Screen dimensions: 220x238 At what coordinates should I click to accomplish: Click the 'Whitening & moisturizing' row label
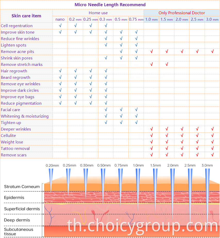25,116
